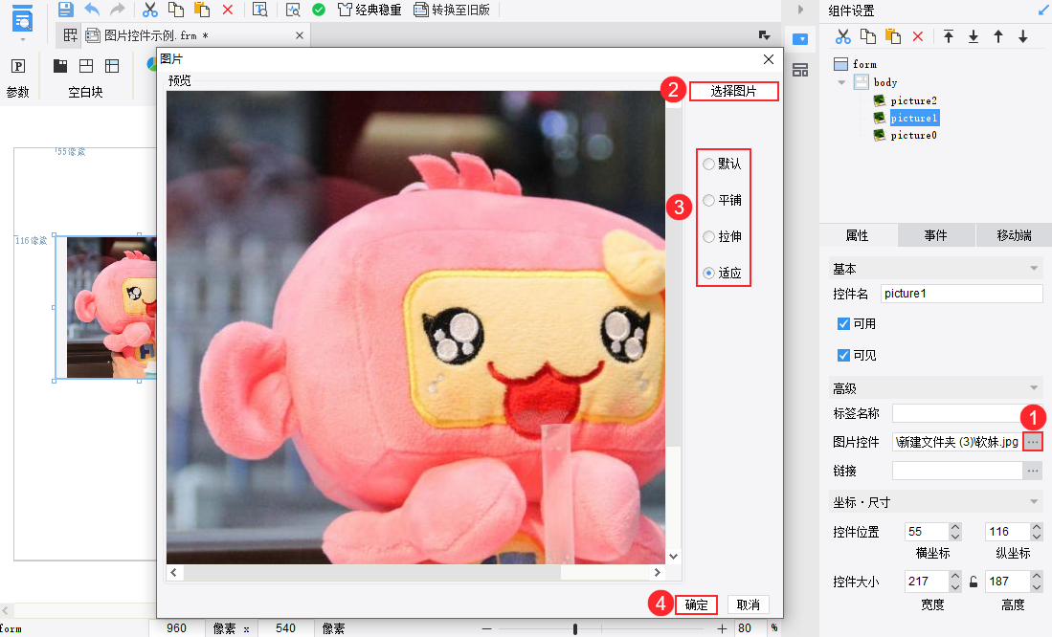Select the 默认 radio option
Viewport: 1052px width, 637px height.
click(708, 165)
